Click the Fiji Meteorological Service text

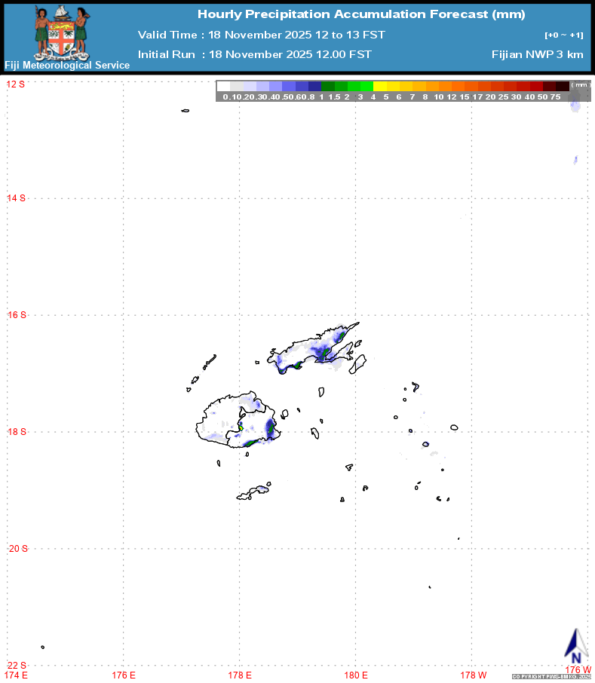point(67,66)
